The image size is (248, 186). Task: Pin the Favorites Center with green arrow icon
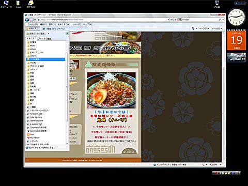67,34
